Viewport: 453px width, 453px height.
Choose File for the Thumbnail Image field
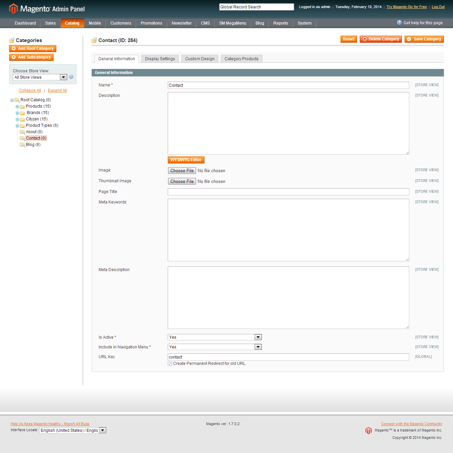[x=182, y=181]
